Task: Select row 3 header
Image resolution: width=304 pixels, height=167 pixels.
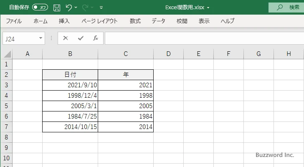Action: click(x=6, y=85)
